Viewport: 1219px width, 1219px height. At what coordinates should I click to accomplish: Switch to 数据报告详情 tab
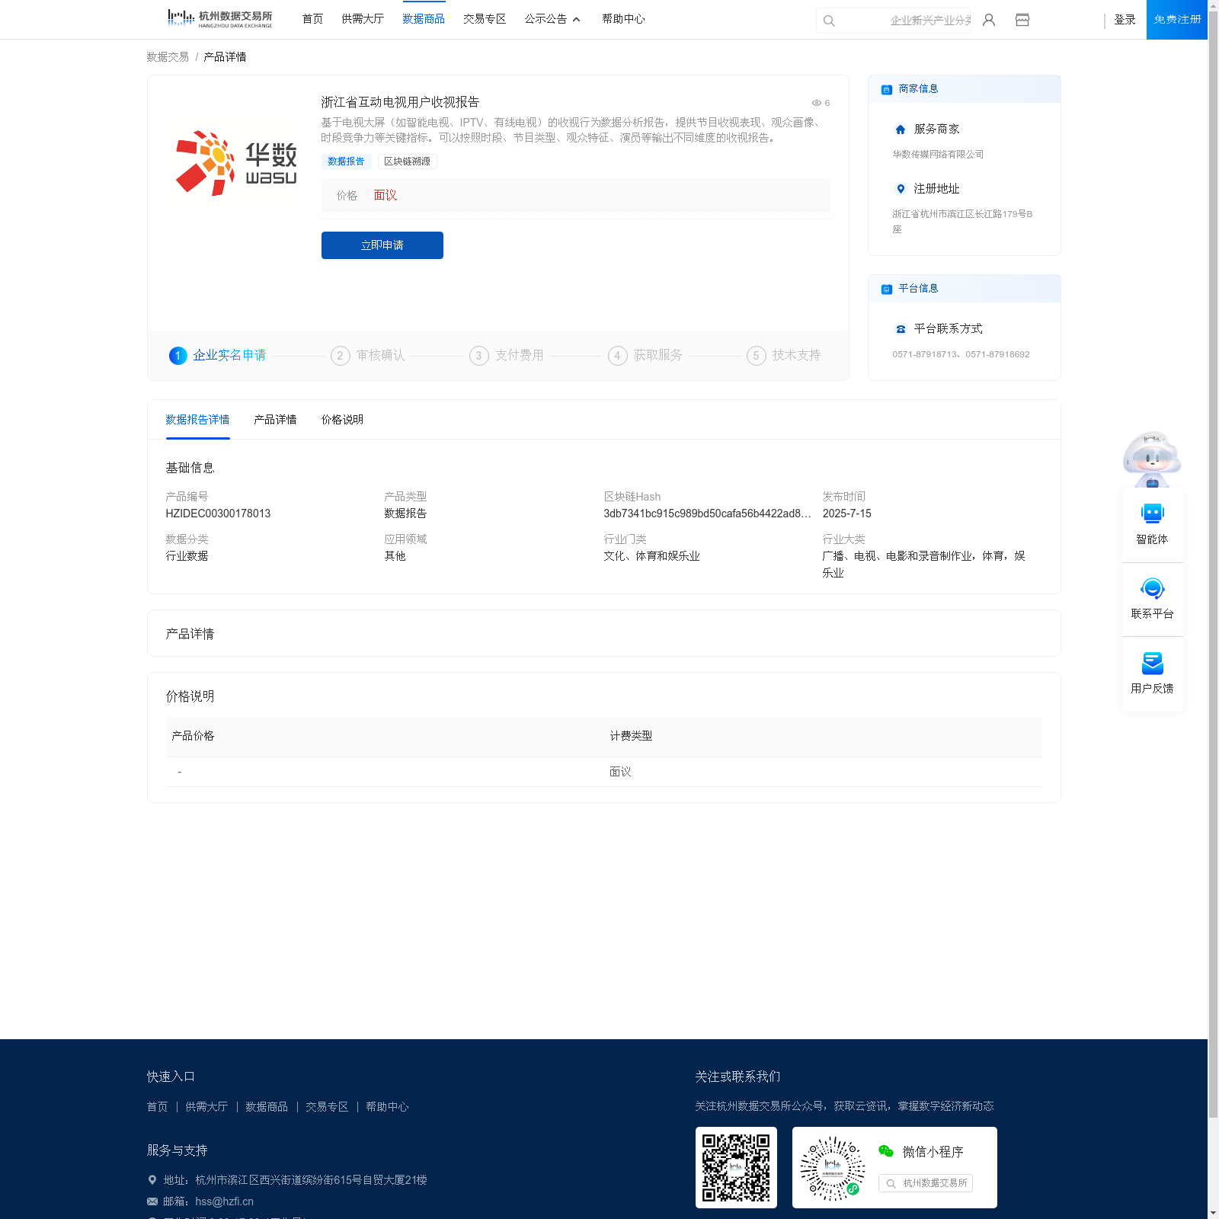pos(197,420)
